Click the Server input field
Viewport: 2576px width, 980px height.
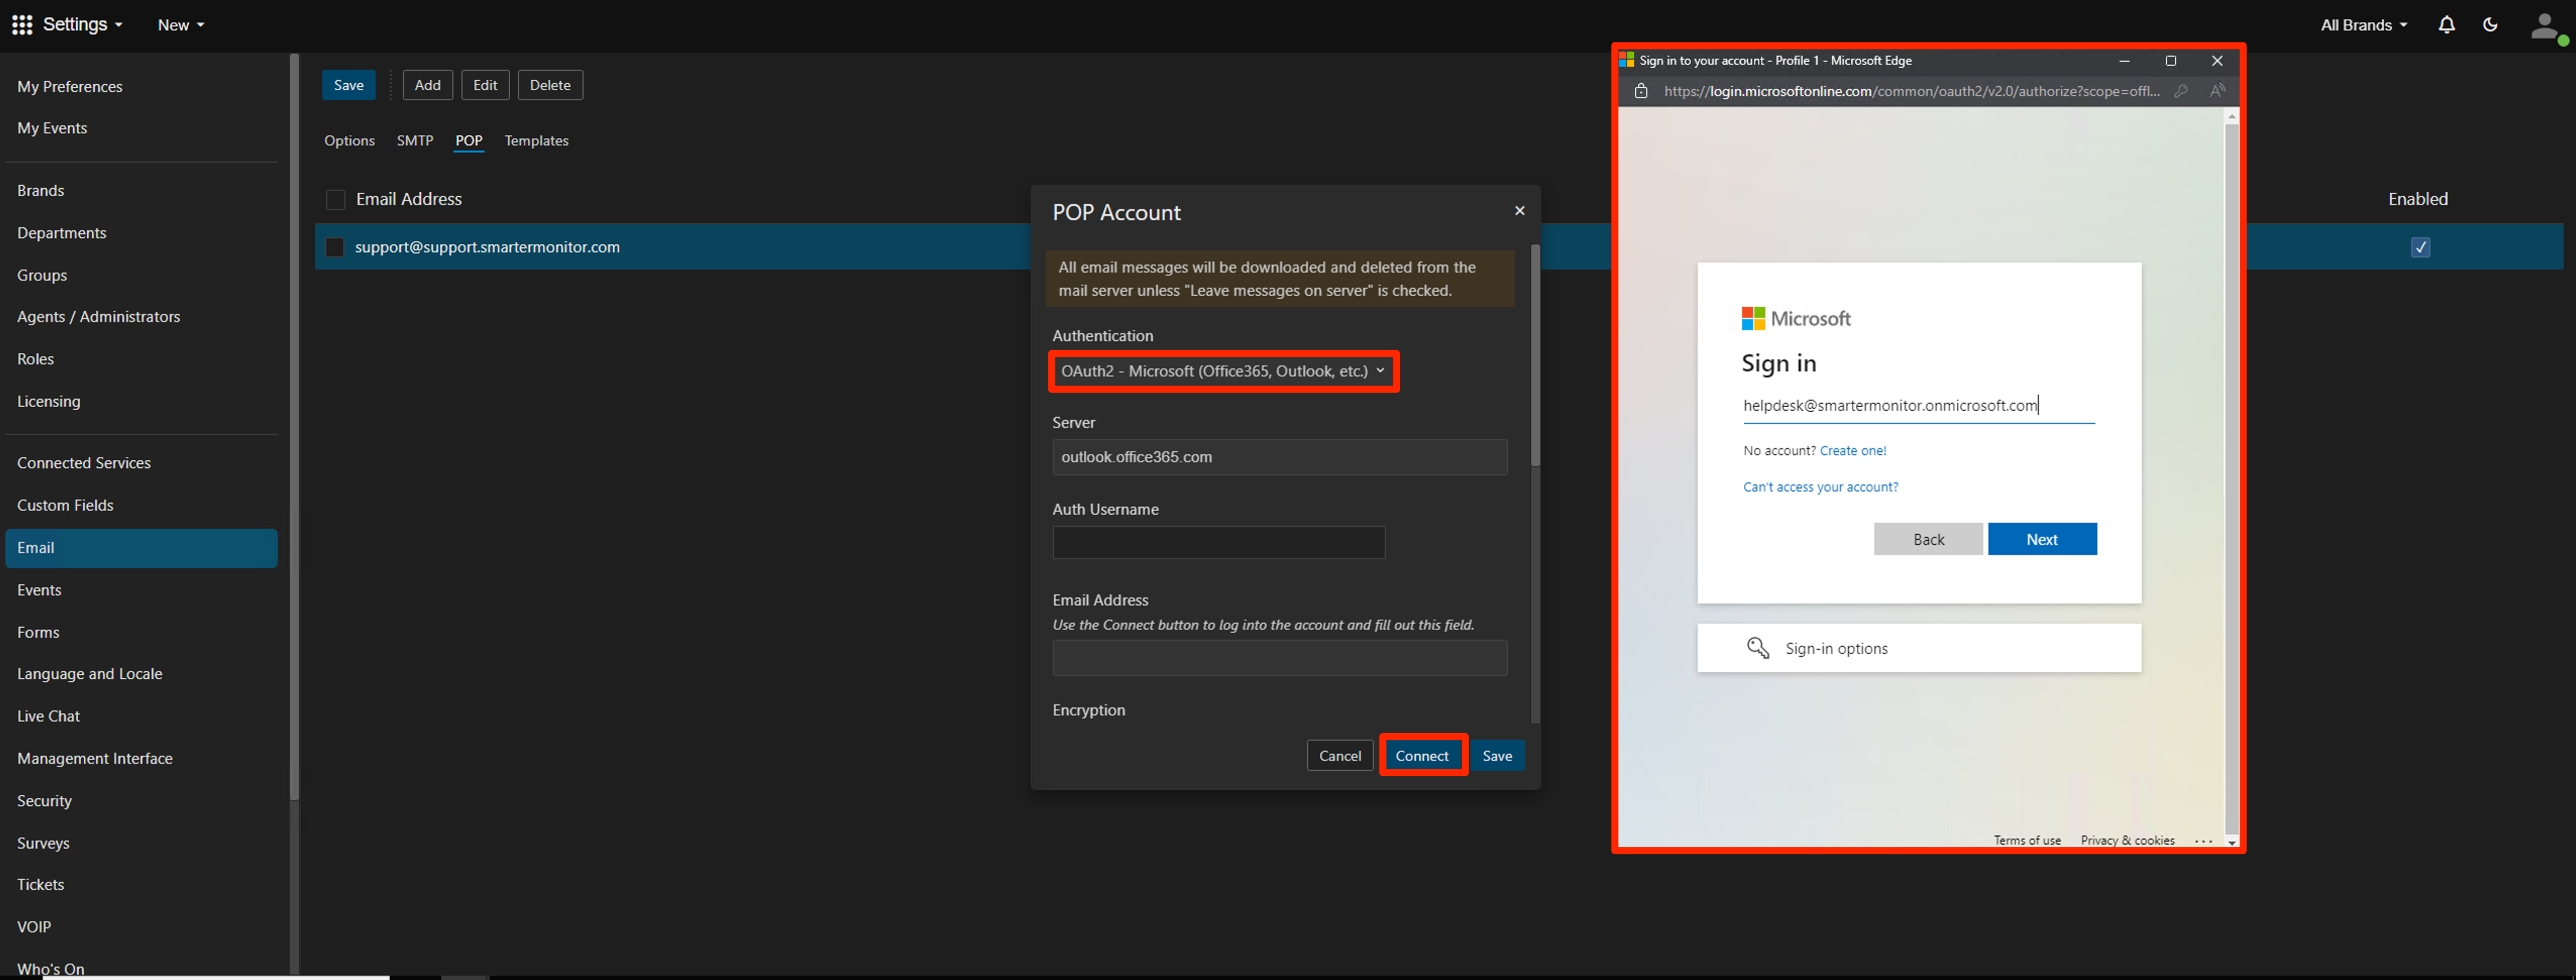[x=1279, y=457]
